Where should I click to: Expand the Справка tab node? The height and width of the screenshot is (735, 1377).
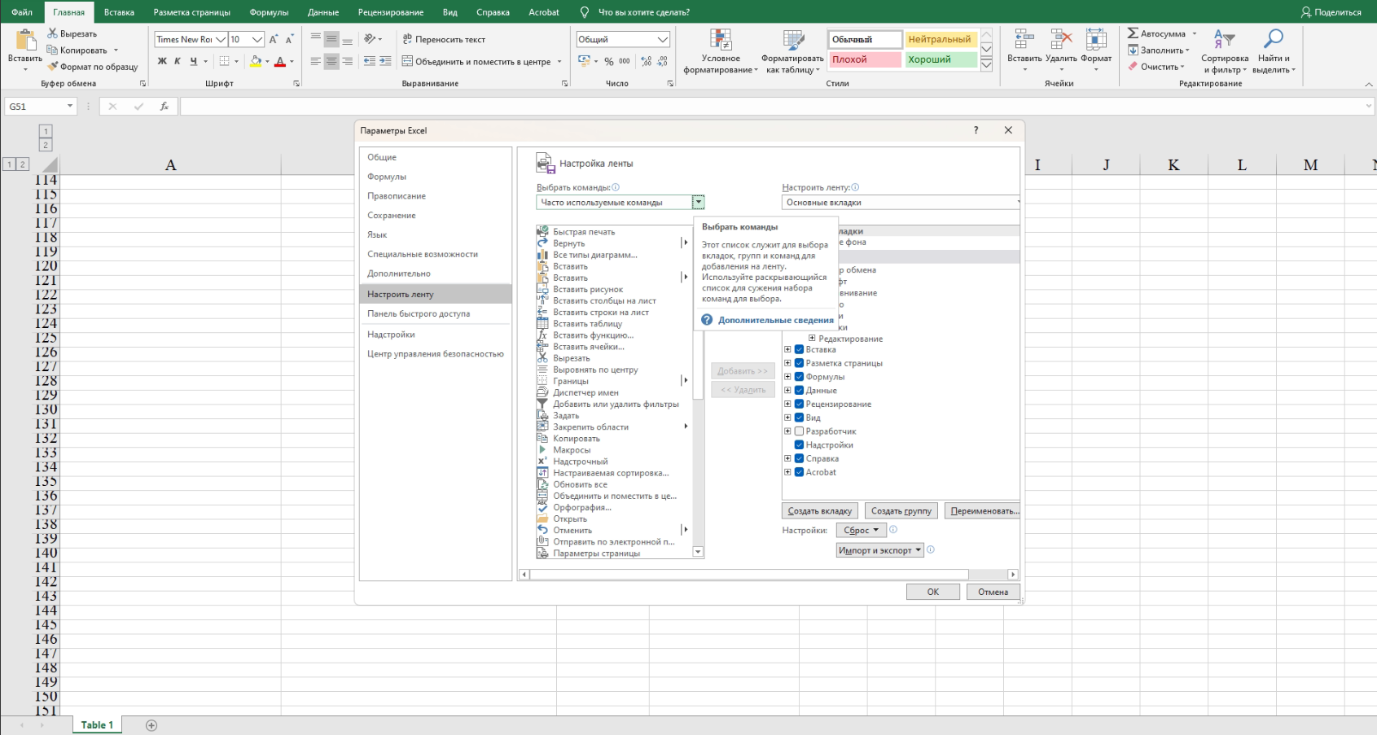(x=787, y=458)
